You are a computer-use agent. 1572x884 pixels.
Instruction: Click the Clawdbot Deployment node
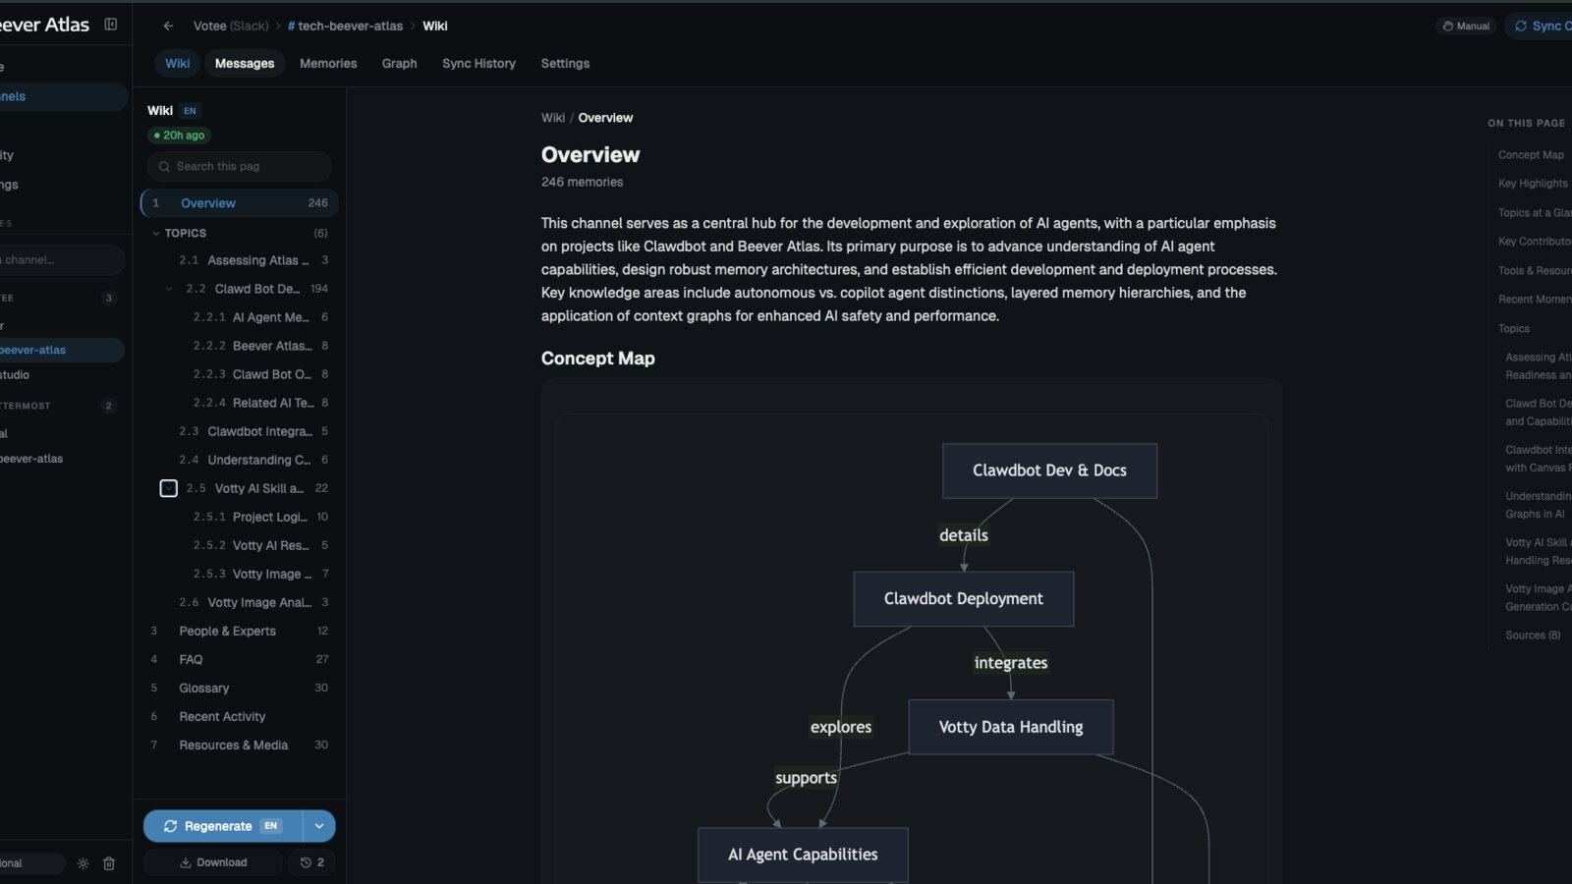coord(964,599)
